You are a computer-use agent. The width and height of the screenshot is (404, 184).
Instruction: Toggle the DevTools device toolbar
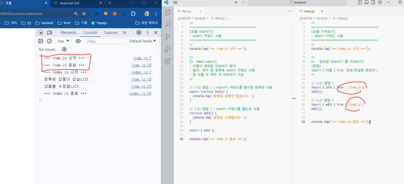click(x=50, y=33)
